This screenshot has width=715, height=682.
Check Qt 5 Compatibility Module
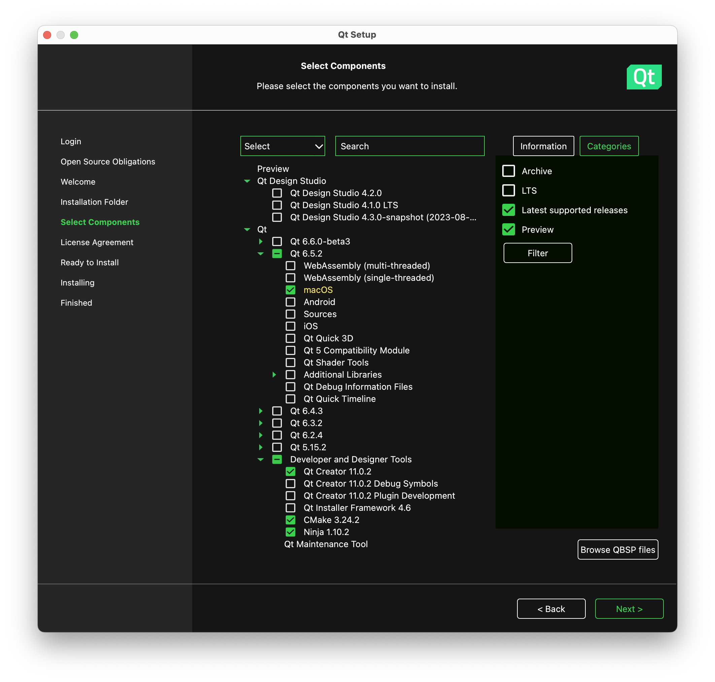click(x=291, y=350)
